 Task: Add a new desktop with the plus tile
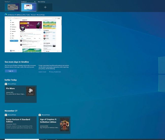pos(45,7)
